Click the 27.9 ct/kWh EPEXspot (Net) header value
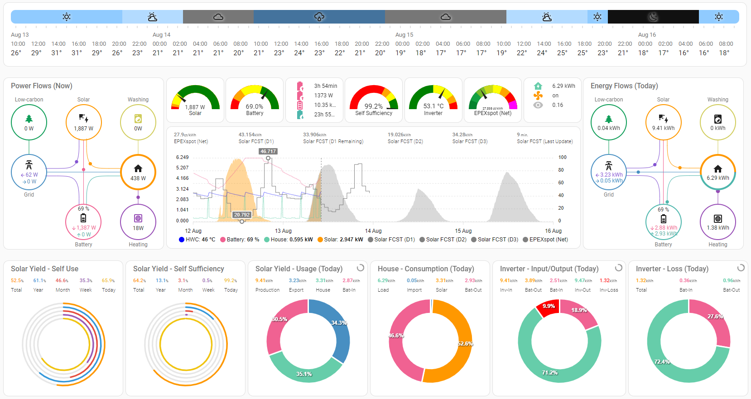This screenshot has height=399, width=751. point(185,135)
